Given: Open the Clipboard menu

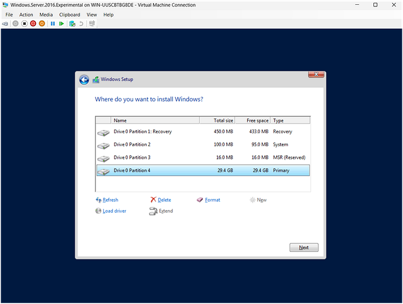Looking at the screenshot, I should pyautogui.click(x=70, y=15).
